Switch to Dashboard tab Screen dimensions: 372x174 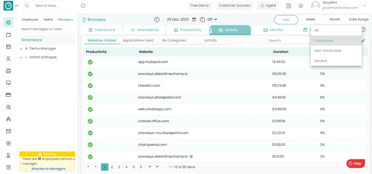tap(102, 30)
